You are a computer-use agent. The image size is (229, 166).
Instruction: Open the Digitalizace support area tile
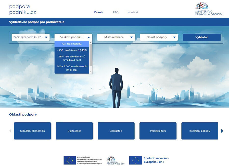[74, 131]
